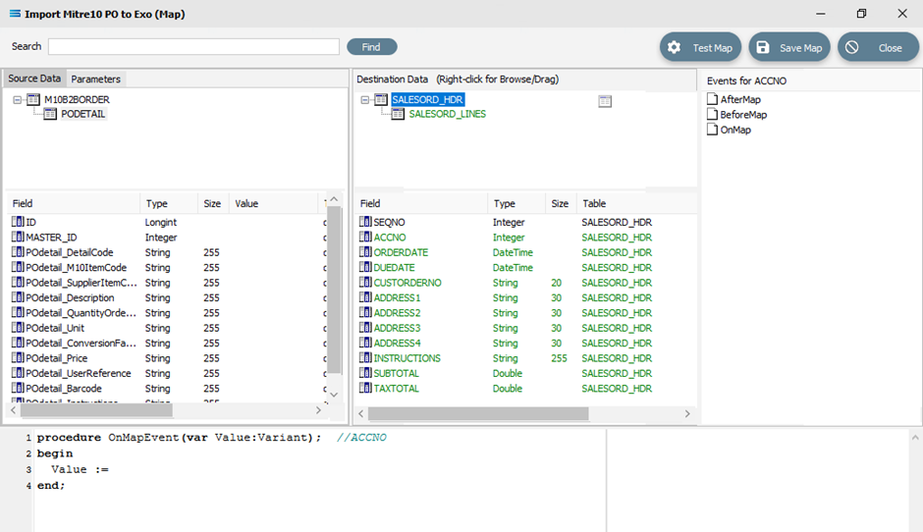This screenshot has width=923, height=532.
Task: Select the ADDRESS4 destination field name
Action: [397, 344]
